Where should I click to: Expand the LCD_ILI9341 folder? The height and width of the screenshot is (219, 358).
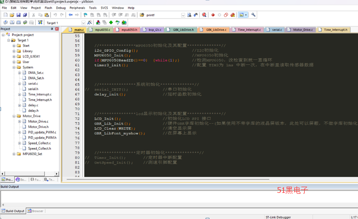pyautogui.click(x=14, y=57)
